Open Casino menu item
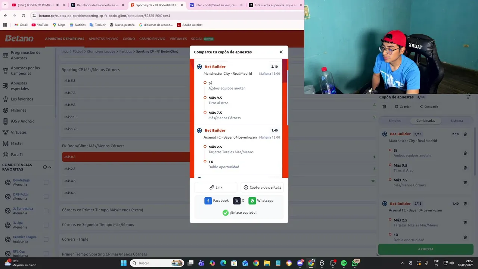This screenshot has height=269, width=478. 129,39
